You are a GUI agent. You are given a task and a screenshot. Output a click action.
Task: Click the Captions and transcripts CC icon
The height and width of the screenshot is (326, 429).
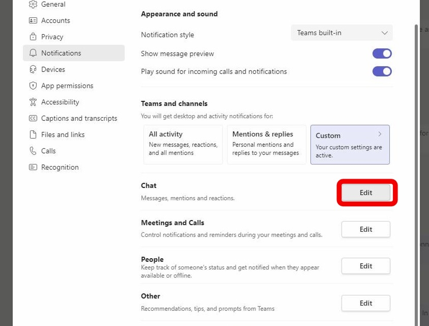(33, 119)
